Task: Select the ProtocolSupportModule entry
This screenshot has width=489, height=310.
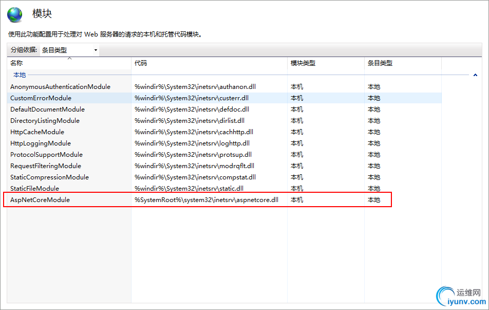Action: (x=46, y=155)
